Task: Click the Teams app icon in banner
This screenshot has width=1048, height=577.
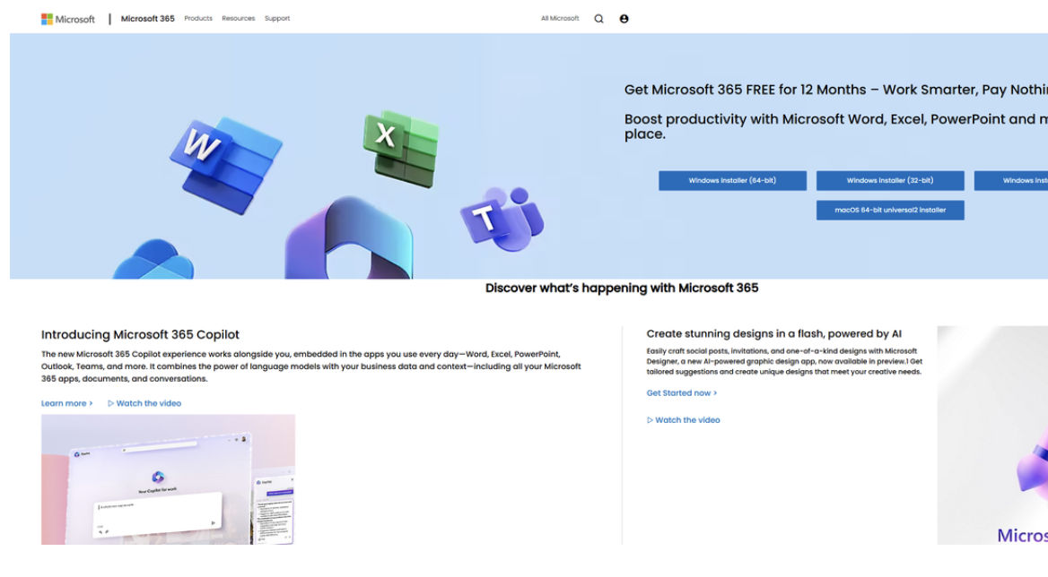Action: point(502,219)
